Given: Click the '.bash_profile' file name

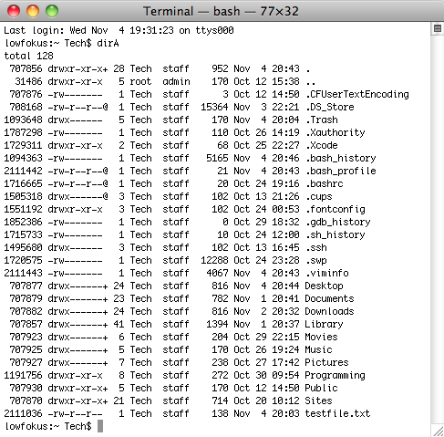Looking at the screenshot, I should coord(341,171).
